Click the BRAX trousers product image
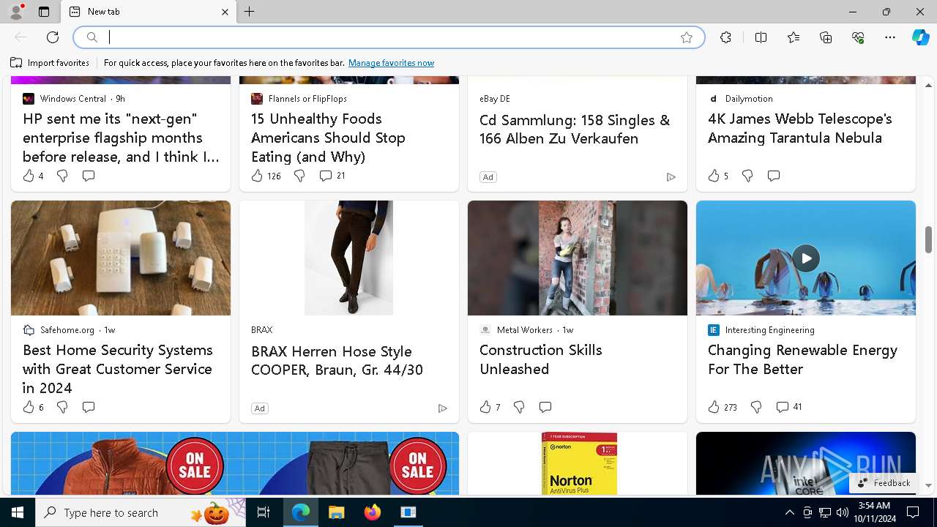Screen dimensions: 937x527 coord(349,258)
